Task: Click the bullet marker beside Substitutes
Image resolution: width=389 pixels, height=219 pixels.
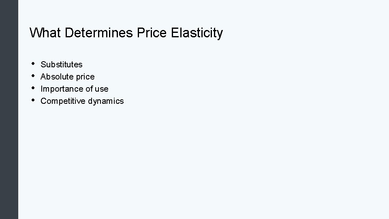Action: (33, 64)
